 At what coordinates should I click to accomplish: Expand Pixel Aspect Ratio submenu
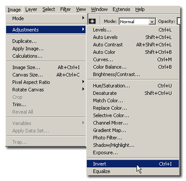click(46, 82)
